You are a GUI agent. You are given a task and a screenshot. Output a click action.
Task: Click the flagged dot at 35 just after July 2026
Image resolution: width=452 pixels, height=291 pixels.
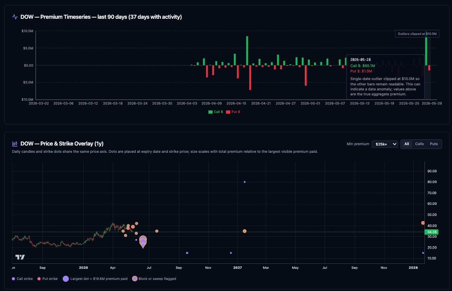(157, 231)
